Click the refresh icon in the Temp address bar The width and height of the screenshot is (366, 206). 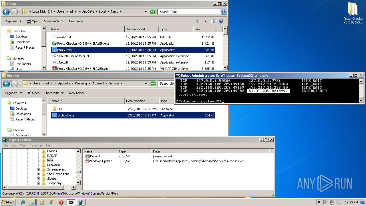pos(153,12)
